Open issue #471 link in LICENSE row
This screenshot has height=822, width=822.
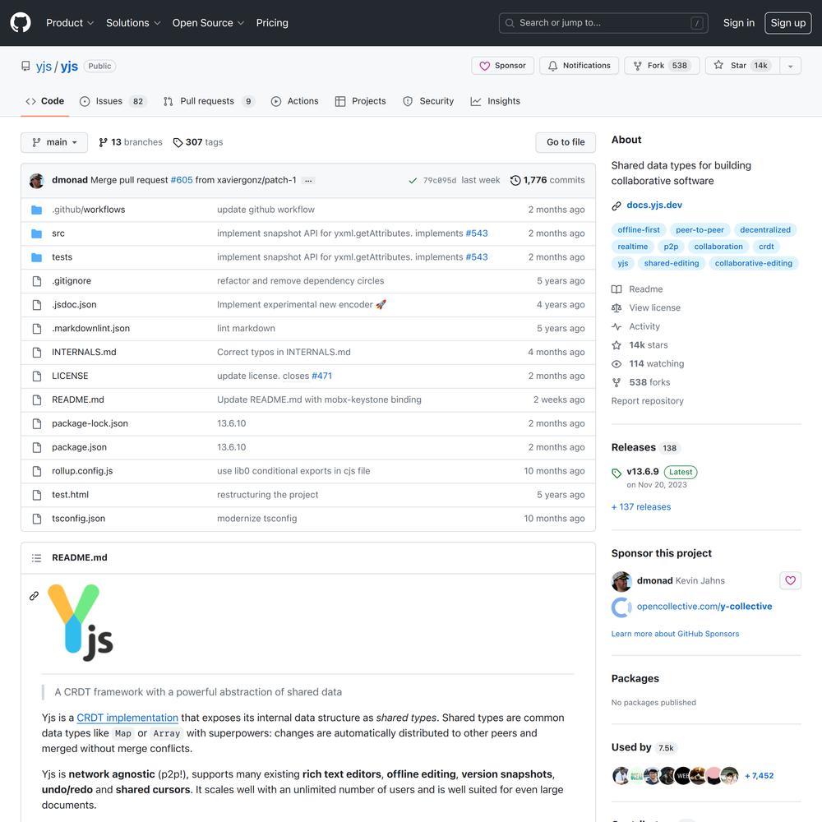[x=321, y=376]
